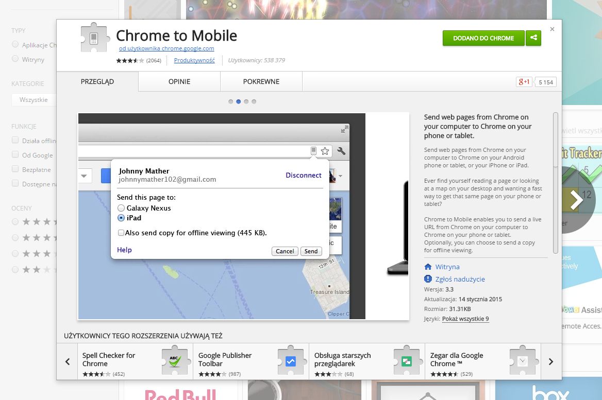Go to first screenshot carousel dot

tap(231, 101)
